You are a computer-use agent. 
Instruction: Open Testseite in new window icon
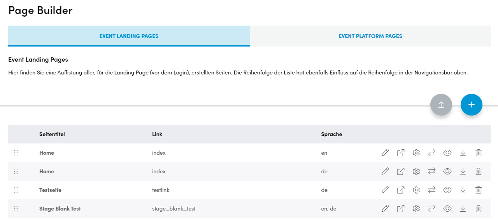[x=401, y=190]
